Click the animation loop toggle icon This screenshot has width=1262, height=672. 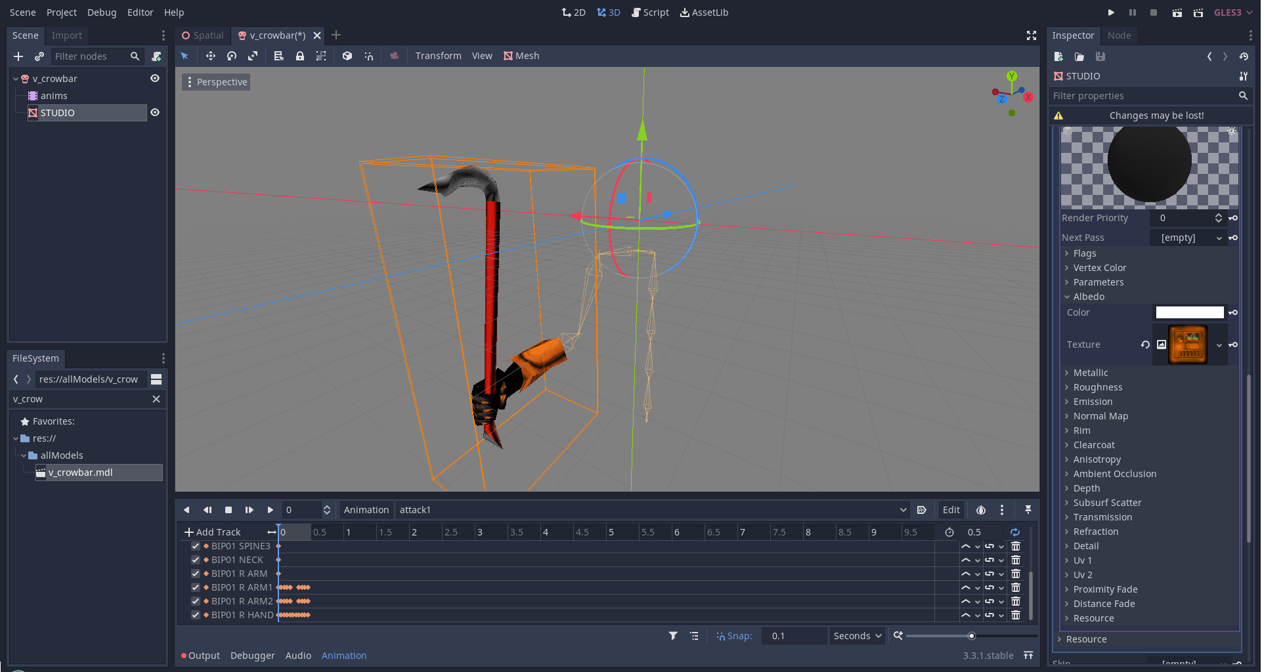[1015, 532]
